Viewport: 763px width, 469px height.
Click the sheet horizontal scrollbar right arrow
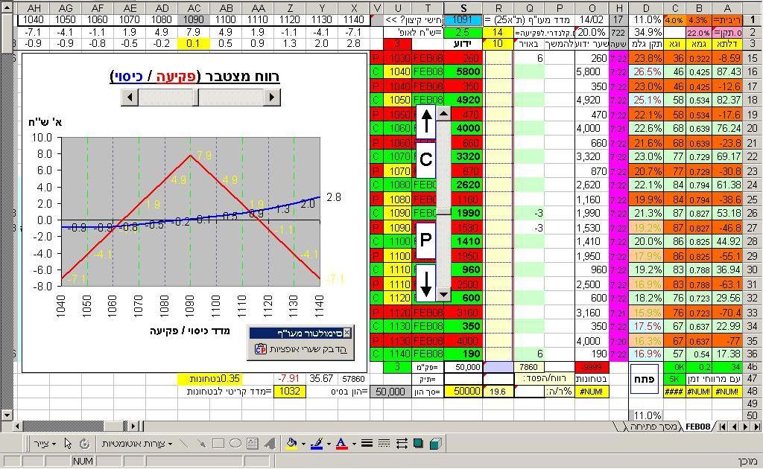tap(133, 427)
